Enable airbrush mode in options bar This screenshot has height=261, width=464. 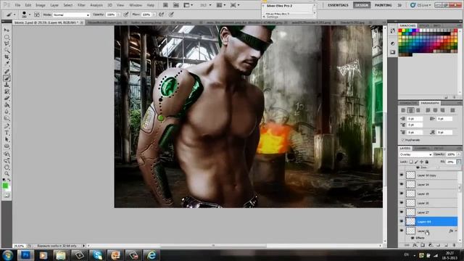[162, 14]
